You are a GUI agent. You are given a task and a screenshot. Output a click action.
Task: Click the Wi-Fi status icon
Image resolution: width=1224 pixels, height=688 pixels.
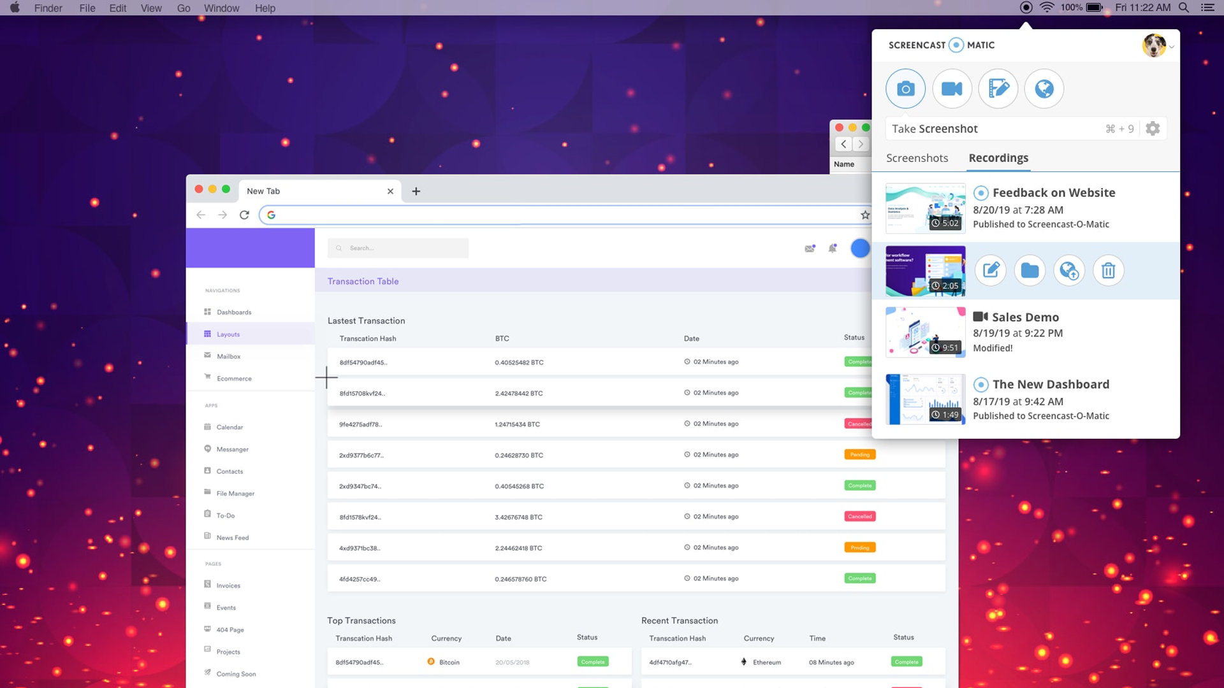pyautogui.click(x=1047, y=8)
